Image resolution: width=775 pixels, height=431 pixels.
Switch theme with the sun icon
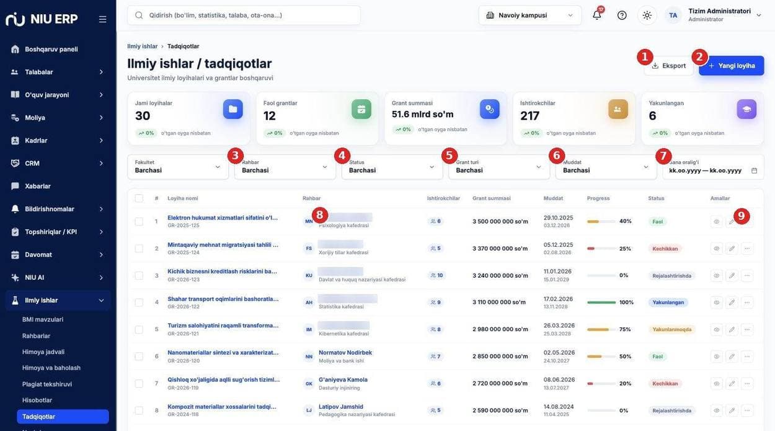click(x=647, y=15)
